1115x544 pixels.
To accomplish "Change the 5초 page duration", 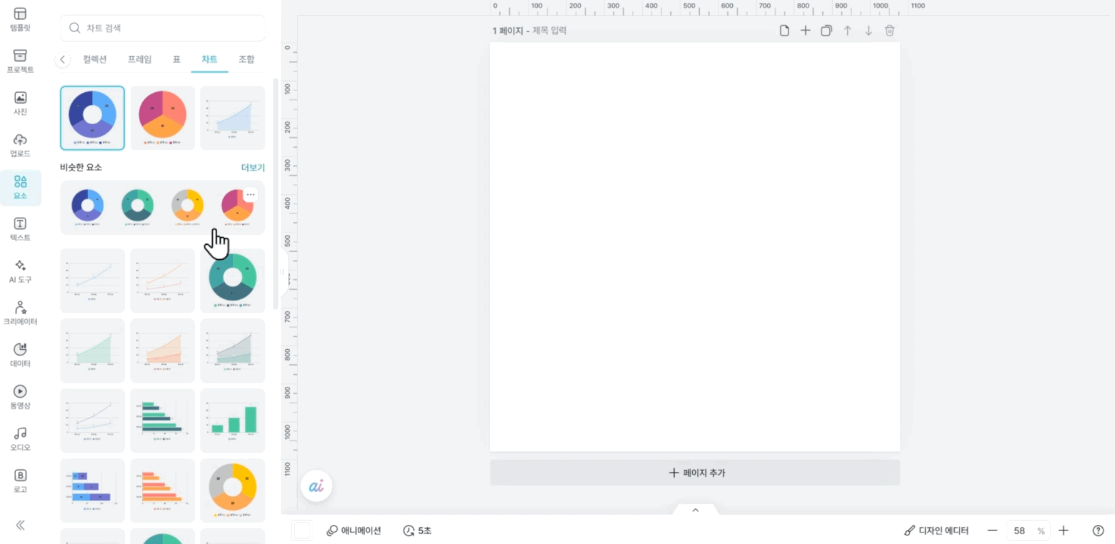I will tap(417, 531).
